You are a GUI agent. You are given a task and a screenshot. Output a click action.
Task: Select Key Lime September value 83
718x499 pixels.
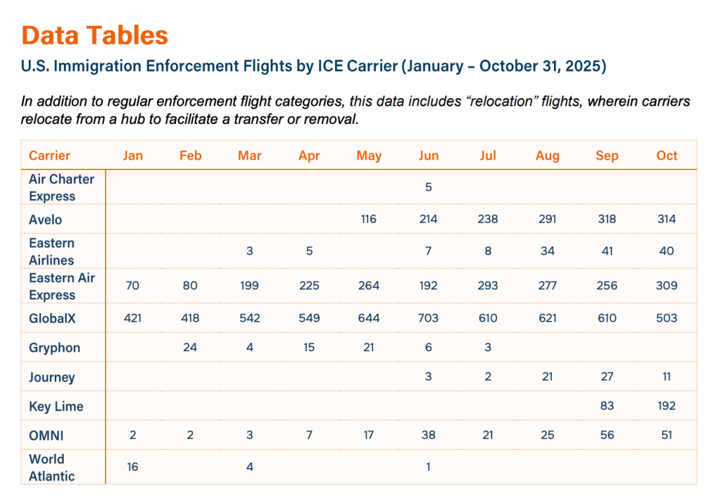click(607, 406)
